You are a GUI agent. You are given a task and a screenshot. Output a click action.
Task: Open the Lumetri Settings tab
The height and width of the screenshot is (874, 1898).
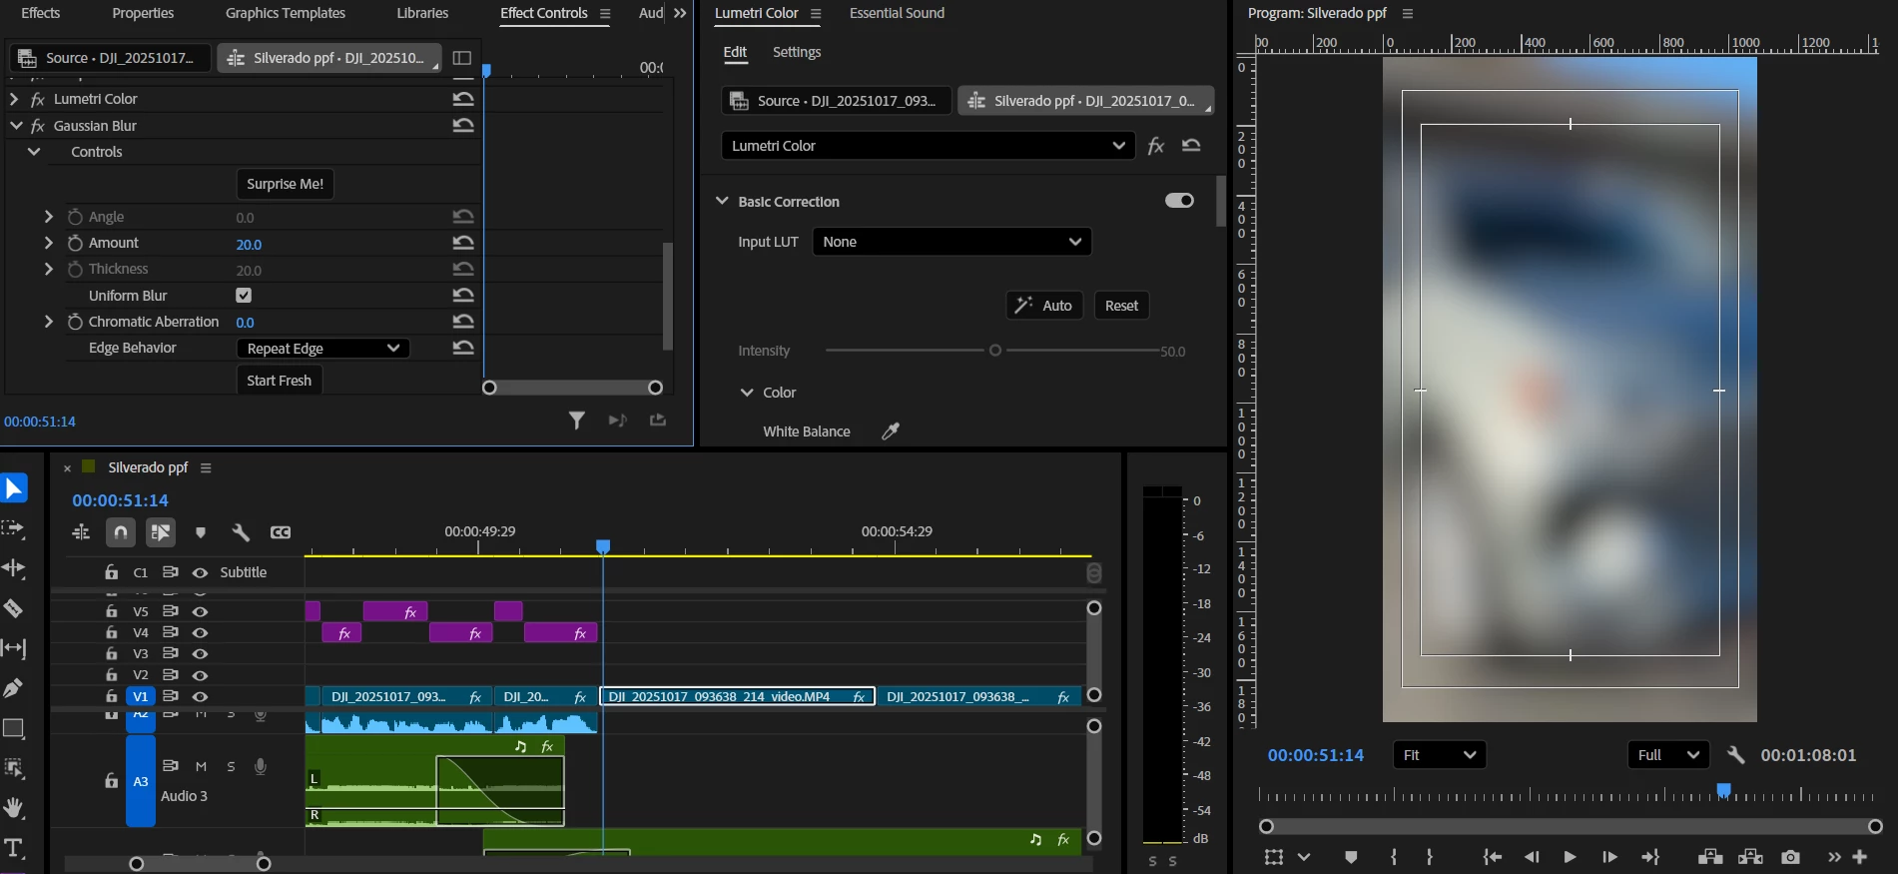(797, 52)
